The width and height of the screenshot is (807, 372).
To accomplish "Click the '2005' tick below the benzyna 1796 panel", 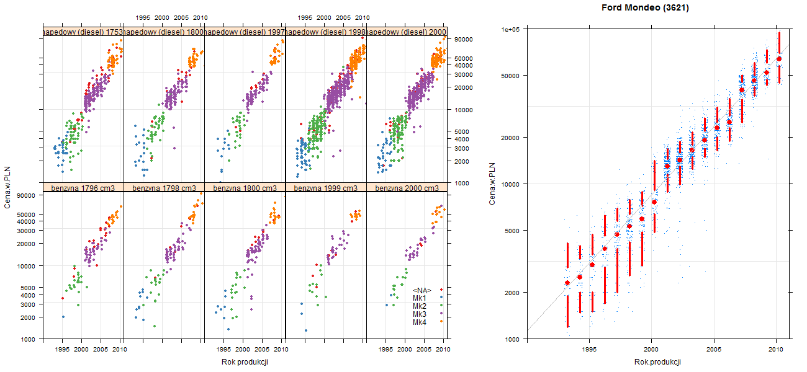I will 101,350.
